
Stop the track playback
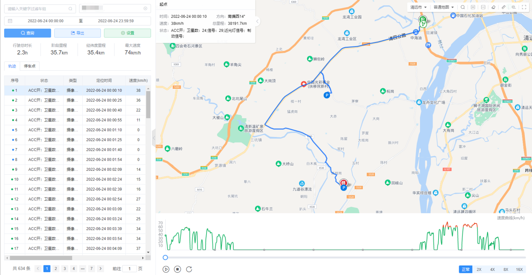178,269
